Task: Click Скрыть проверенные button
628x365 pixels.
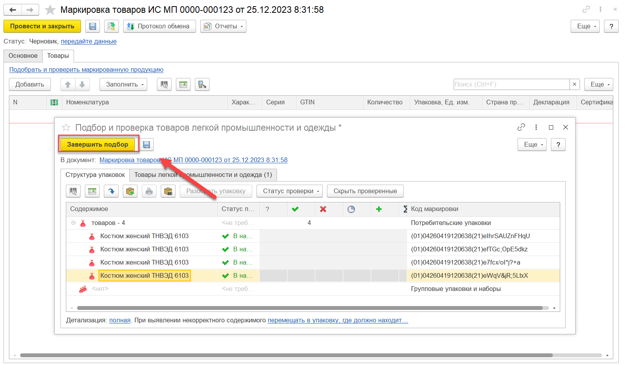Action: [365, 191]
